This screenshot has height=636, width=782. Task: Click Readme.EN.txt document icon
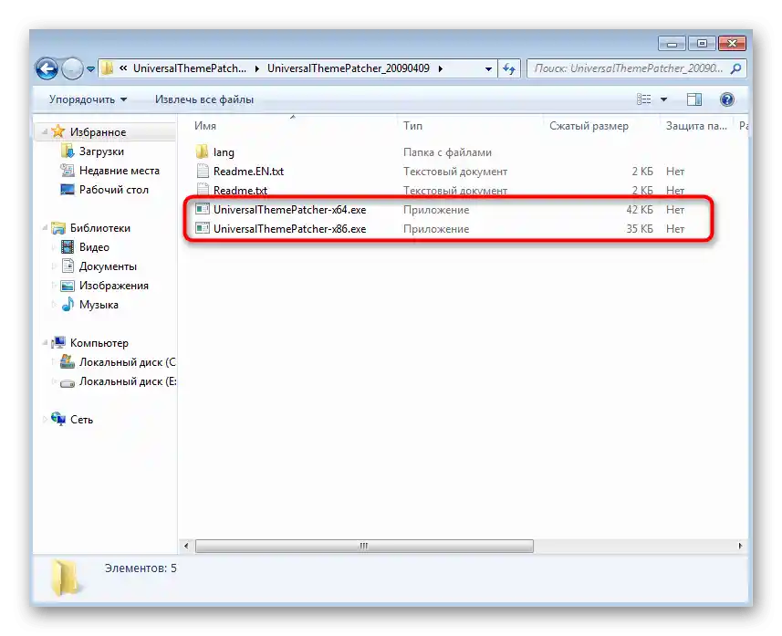[202, 172]
